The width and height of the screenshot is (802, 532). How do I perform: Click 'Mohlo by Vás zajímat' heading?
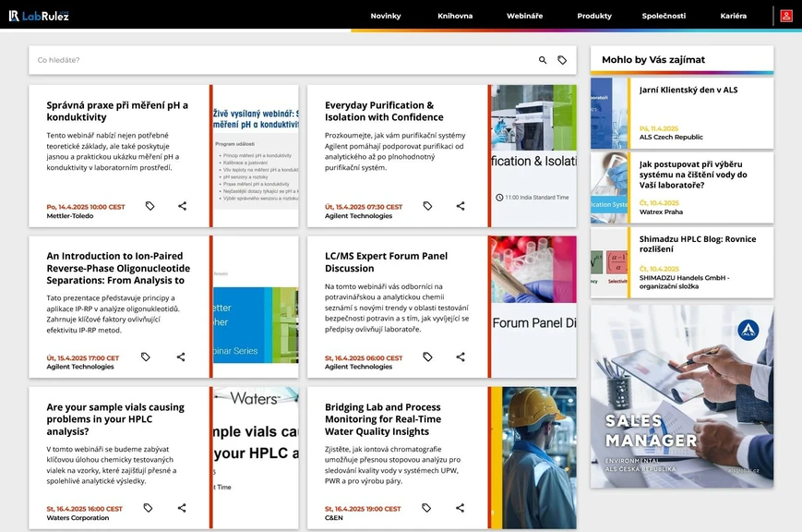pyautogui.click(x=653, y=59)
